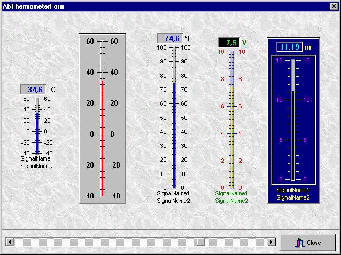Click green SignalName1 under voltage gauge

click(231, 193)
